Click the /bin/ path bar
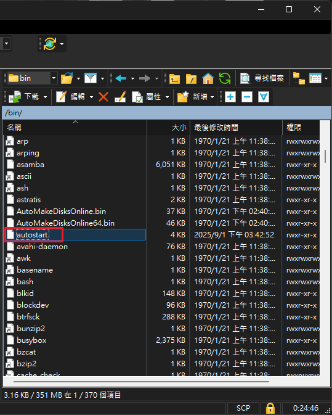332x415 pixels. coord(166,113)
